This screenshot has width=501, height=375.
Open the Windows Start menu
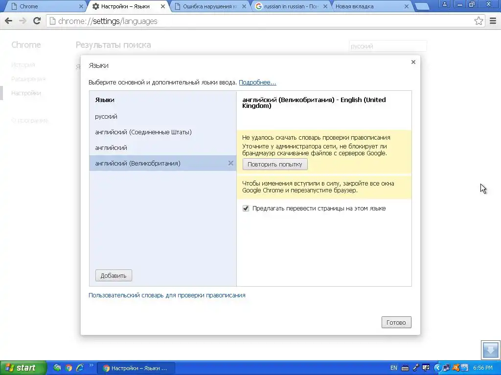click(x=23, y=368)
